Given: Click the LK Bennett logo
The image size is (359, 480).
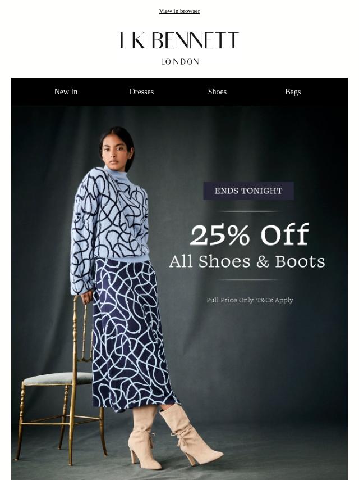Looking at the screenshot, I should click(x=179, y=40).
